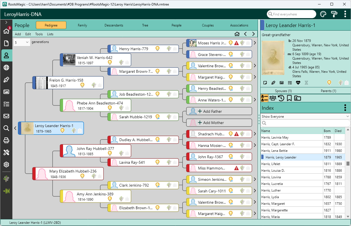
Task: Open the File page icon in the sidebar
Action: [6, 43]
